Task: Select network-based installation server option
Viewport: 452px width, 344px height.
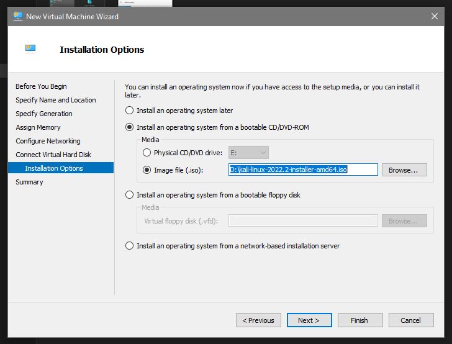Action: pyautogui.click(x=130, y=246)
